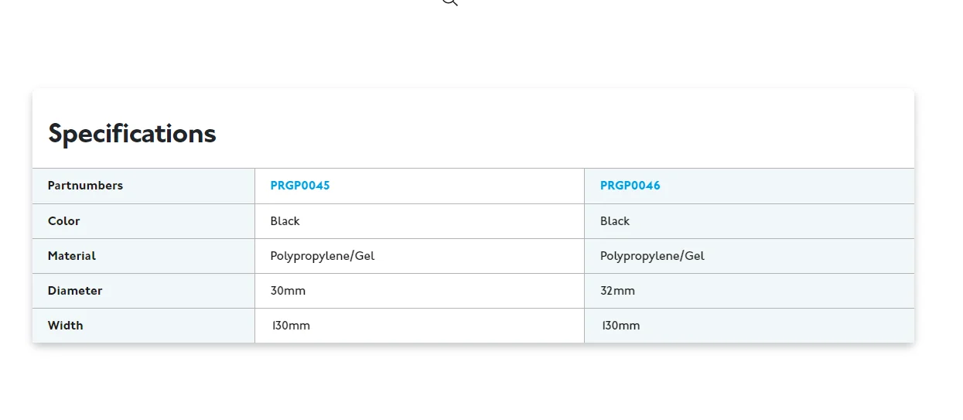
Task: Click Polypropylene/Gel material under PRGP0045
Action: [323, 256]
